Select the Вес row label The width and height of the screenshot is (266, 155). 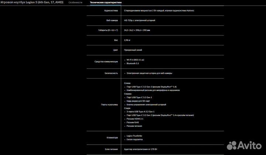(x=116, y=40)
